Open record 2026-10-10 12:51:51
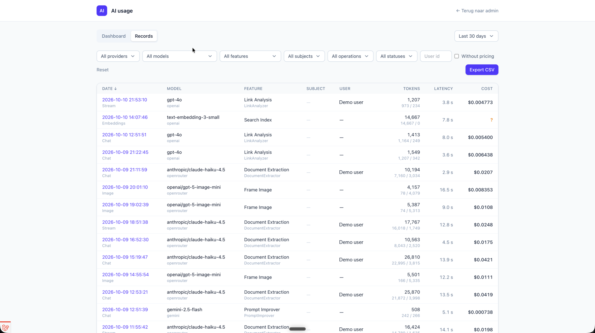This screenshot has height=333, width=595. coord(124,135)
